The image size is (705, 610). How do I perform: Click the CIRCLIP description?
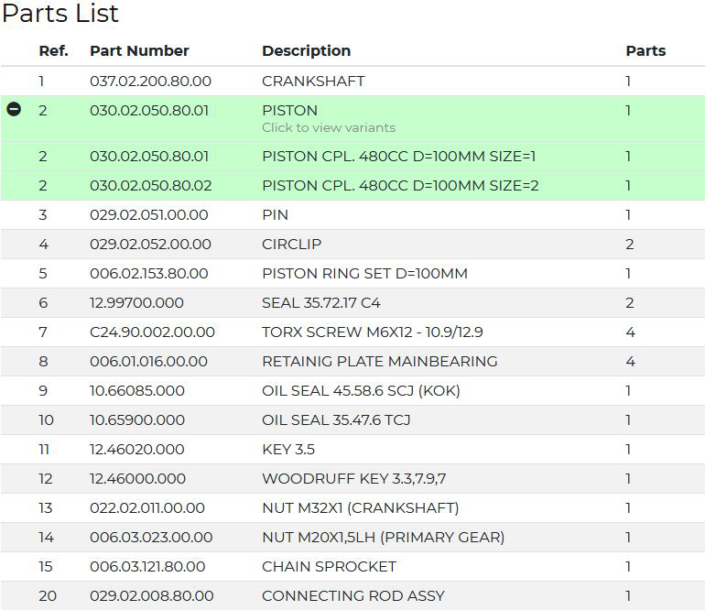tap(292, 244)
